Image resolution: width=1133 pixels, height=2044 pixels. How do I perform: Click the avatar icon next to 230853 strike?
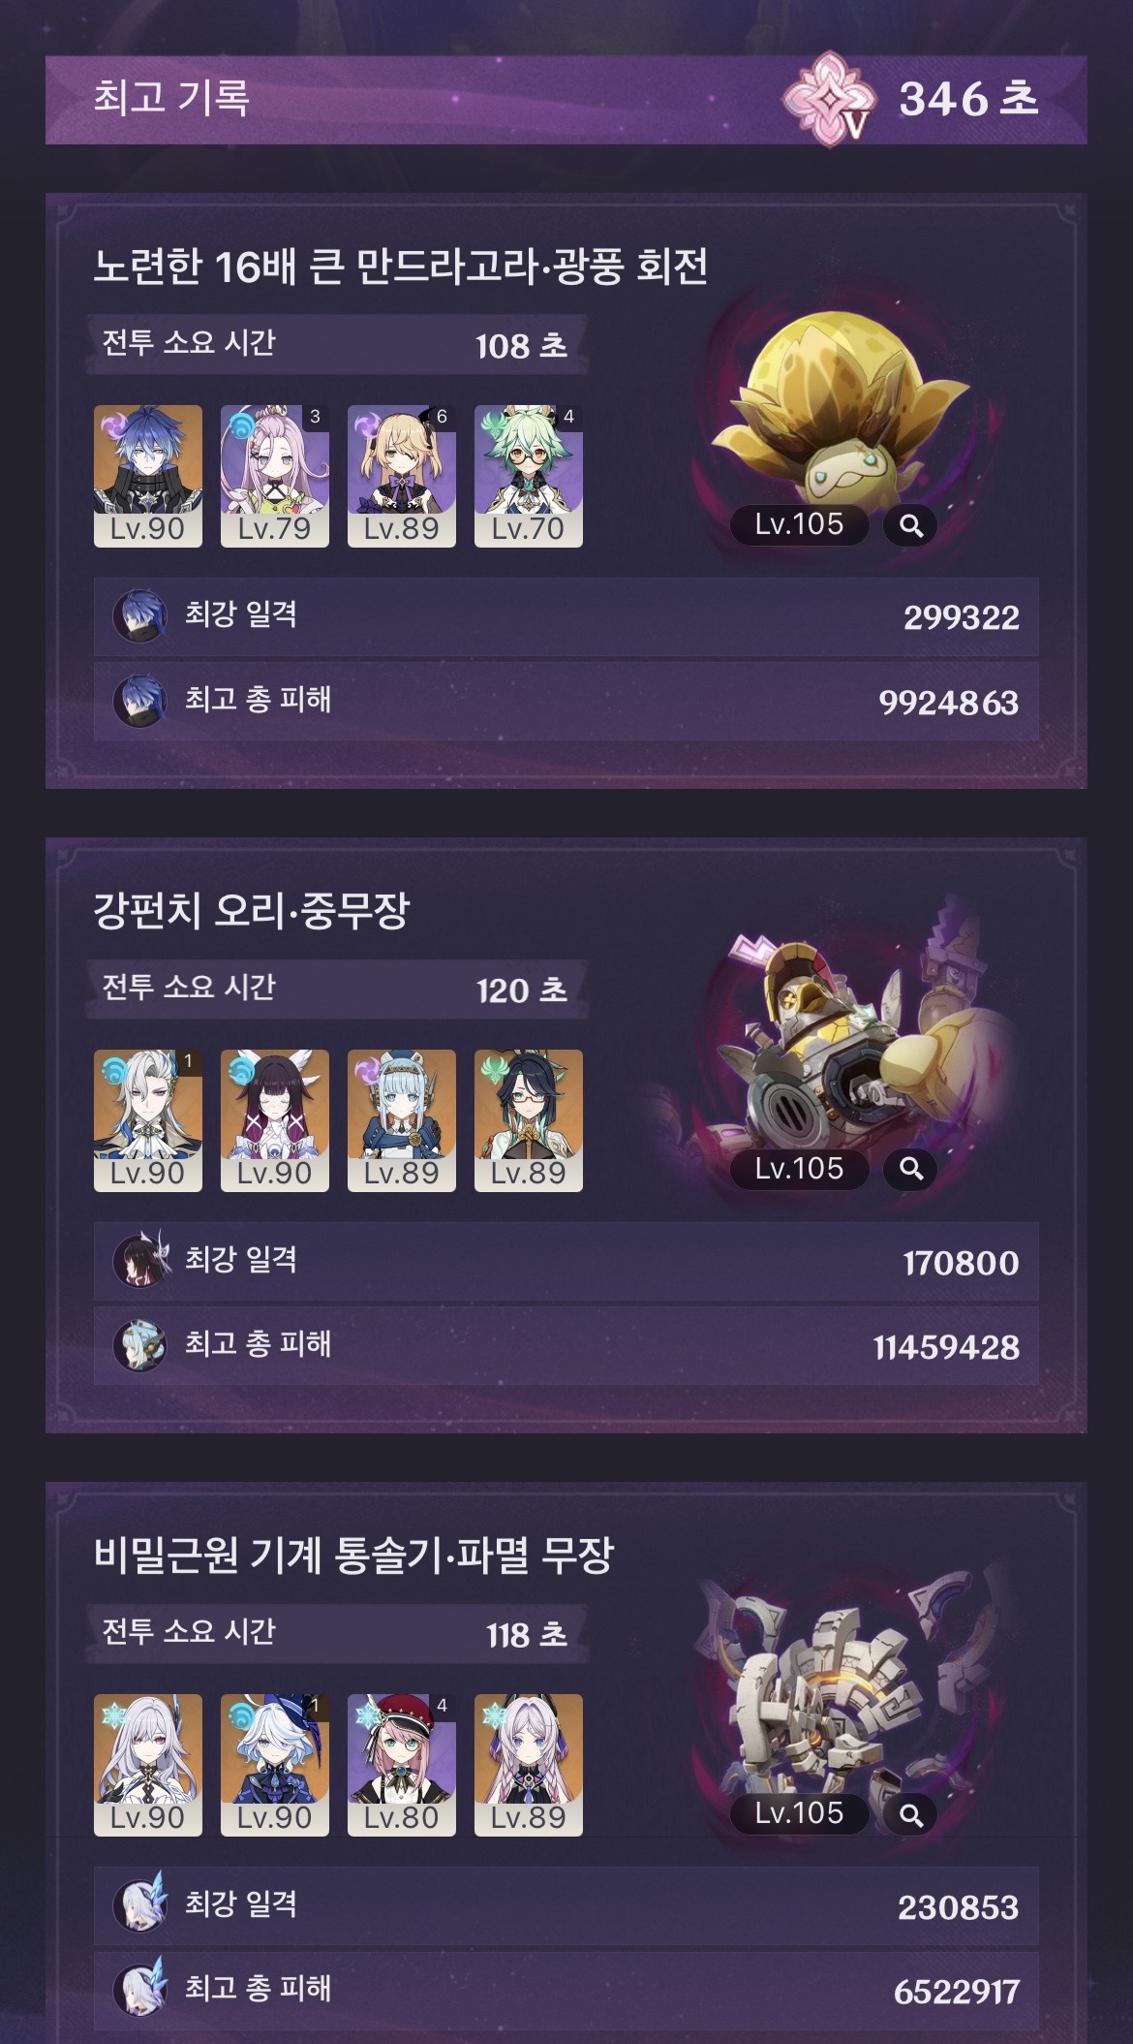(x=139, y=1903)
